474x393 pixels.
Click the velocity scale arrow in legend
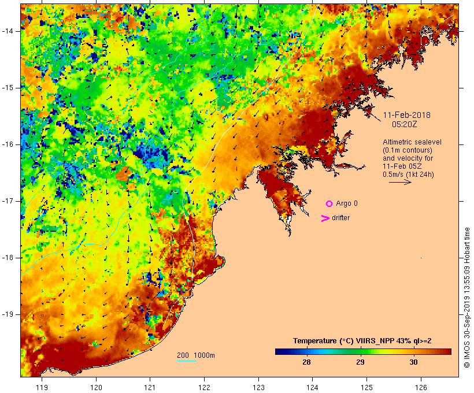coord(400,182)
